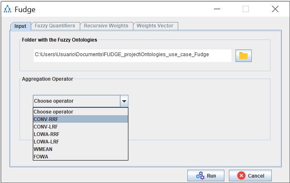Click the 'Choose operator' combo box field

[x=76, y=101]
